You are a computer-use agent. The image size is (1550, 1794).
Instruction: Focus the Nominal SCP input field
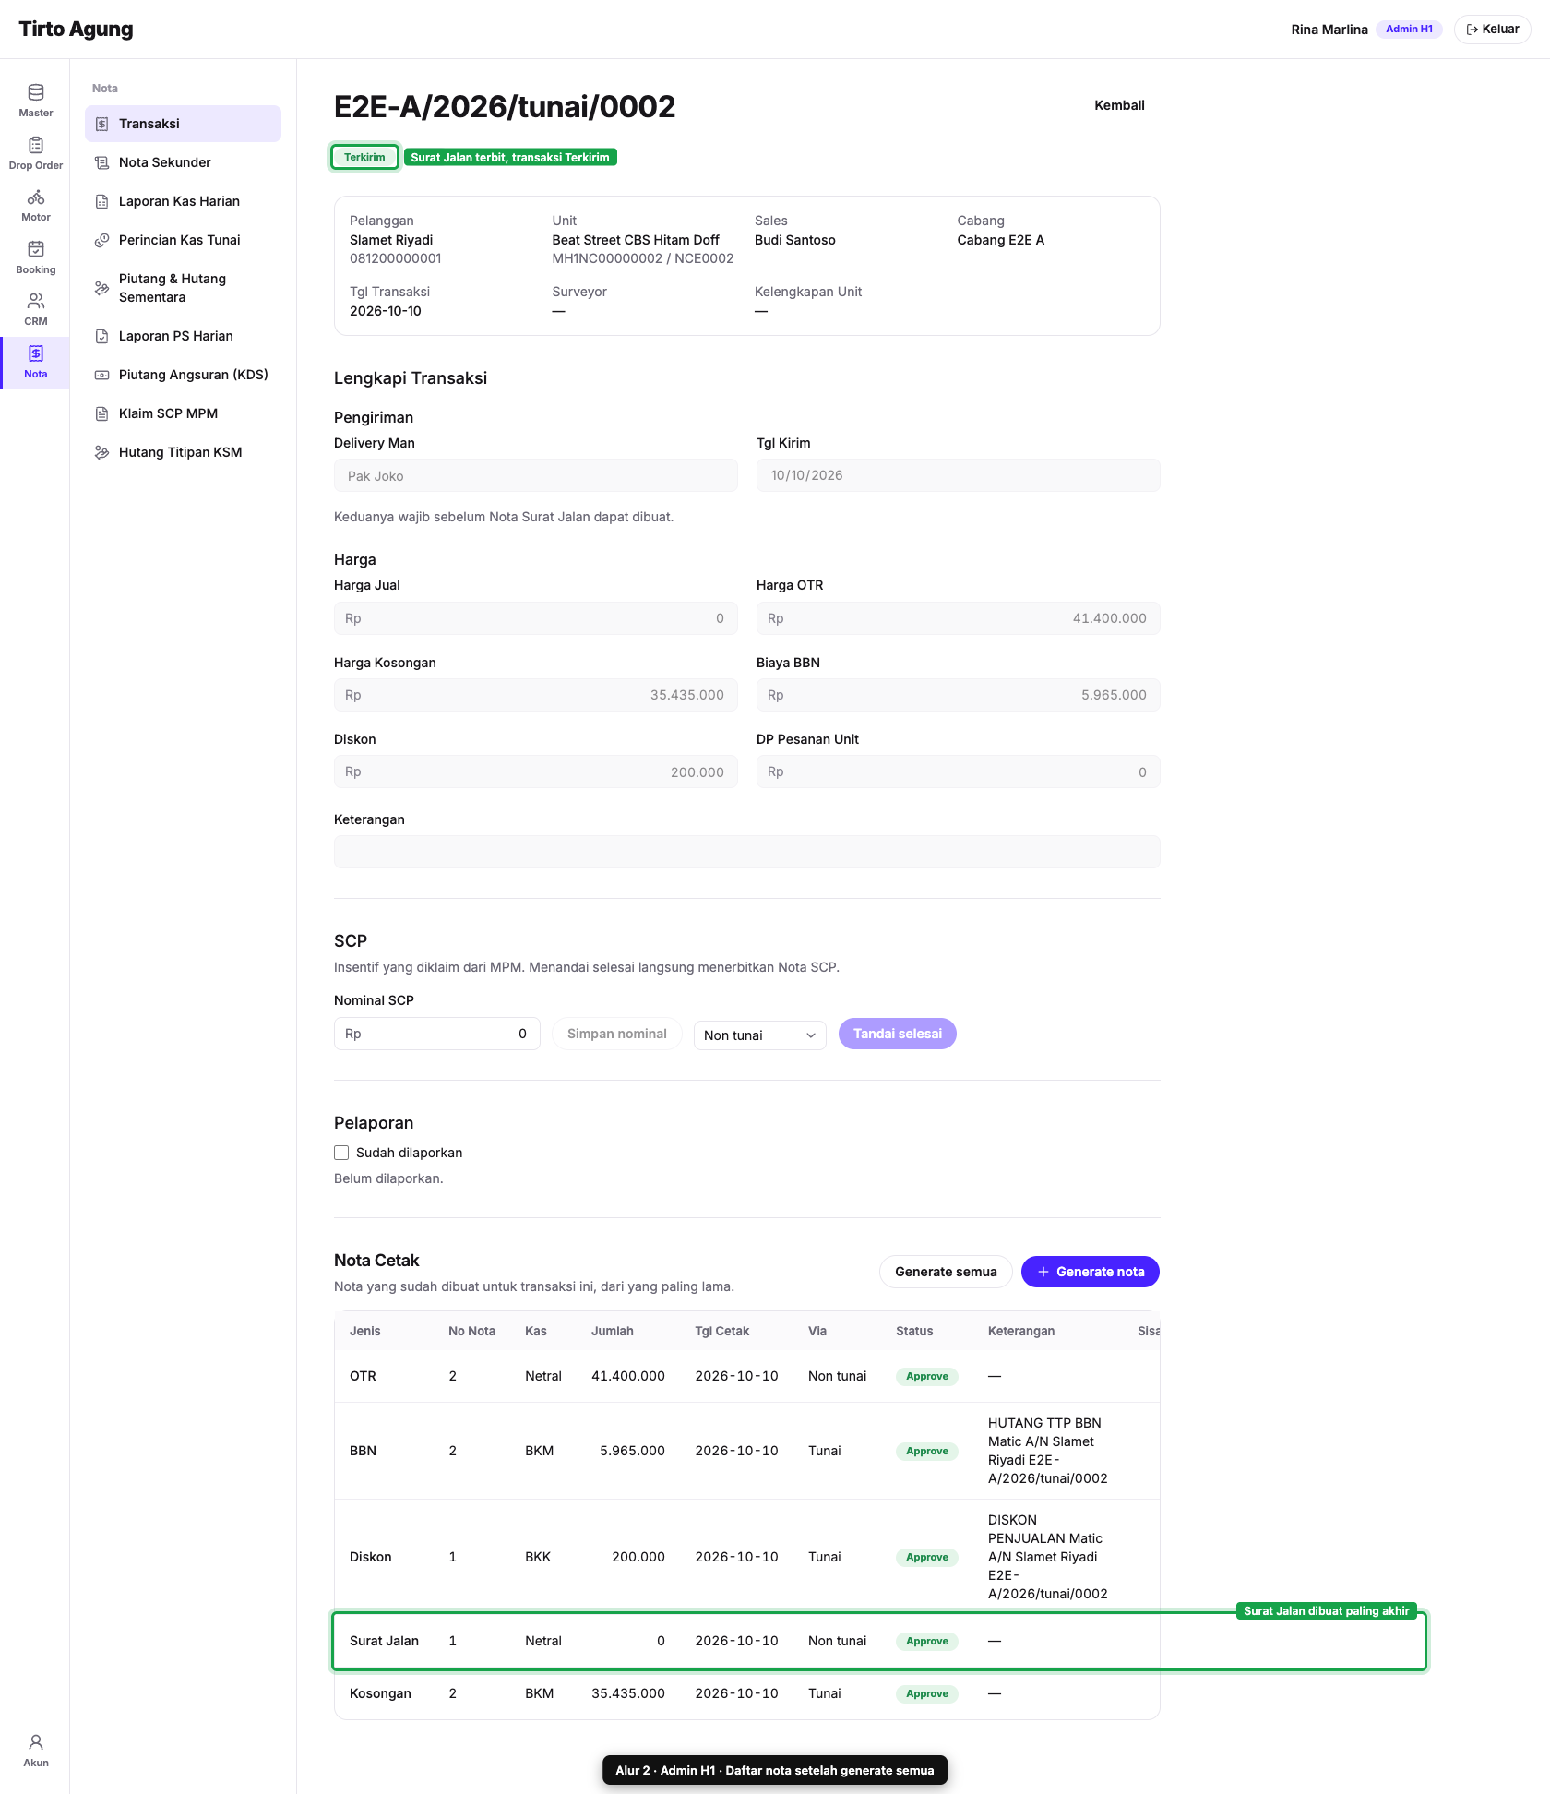pos(436,1034)
